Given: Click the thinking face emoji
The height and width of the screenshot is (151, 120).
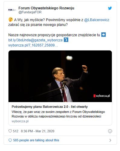Looking at the screenshot, I should [11, 20].
